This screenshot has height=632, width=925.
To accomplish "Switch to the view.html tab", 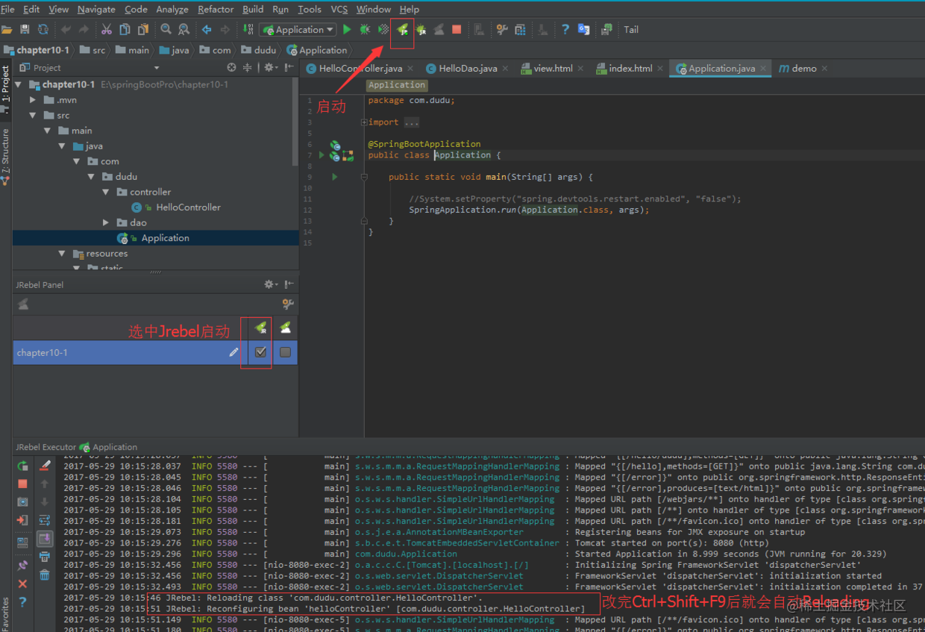I will (x=553, y=68).
